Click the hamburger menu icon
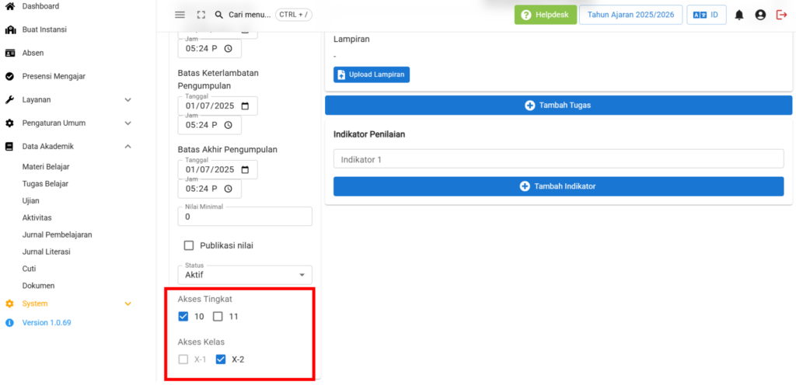The width and height of the screenshot is (796, 385). point(180,15)
